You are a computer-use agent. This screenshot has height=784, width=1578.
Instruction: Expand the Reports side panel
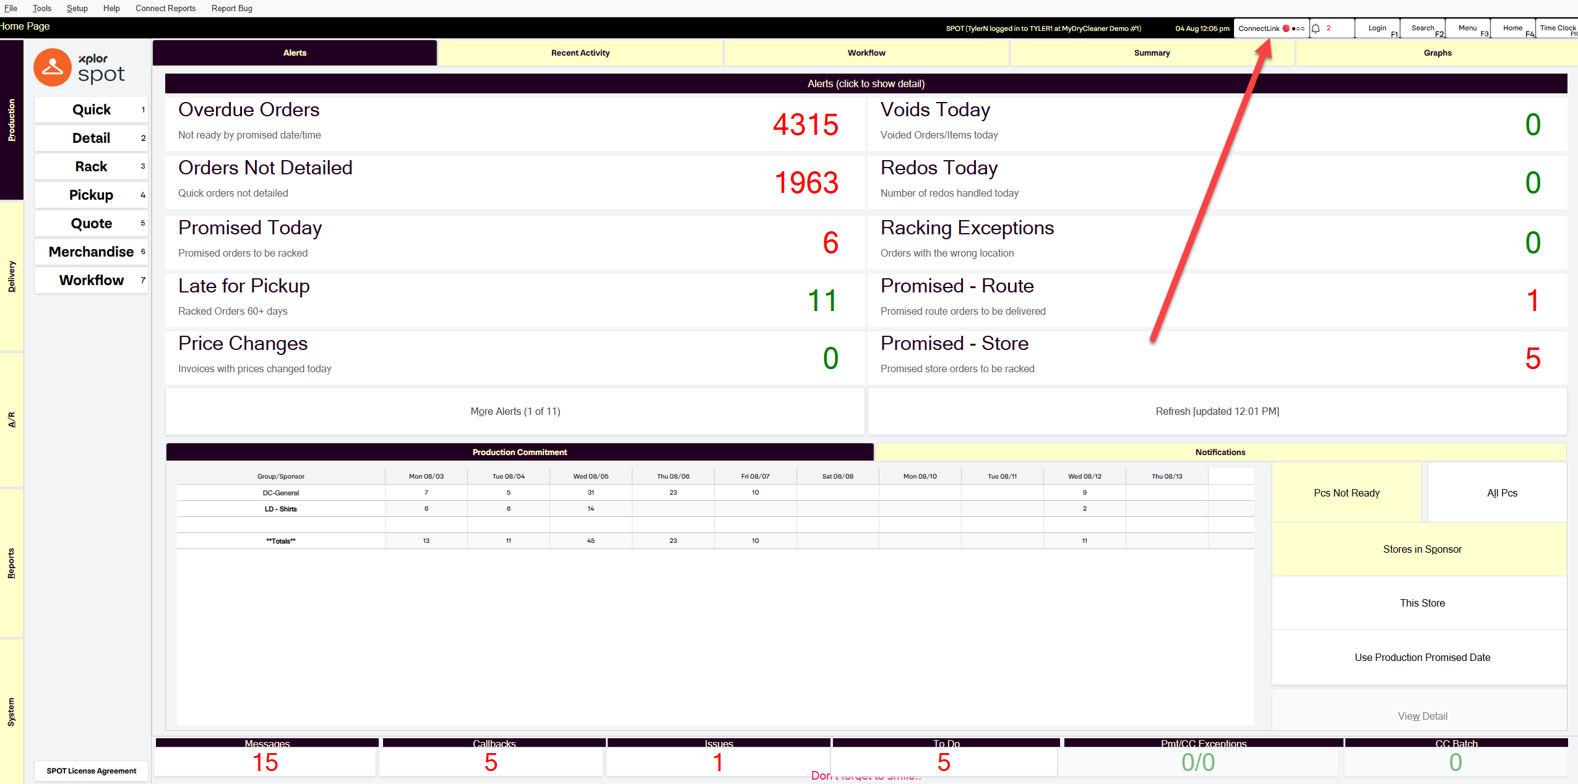pyautogui.click(x=12, y=563)
